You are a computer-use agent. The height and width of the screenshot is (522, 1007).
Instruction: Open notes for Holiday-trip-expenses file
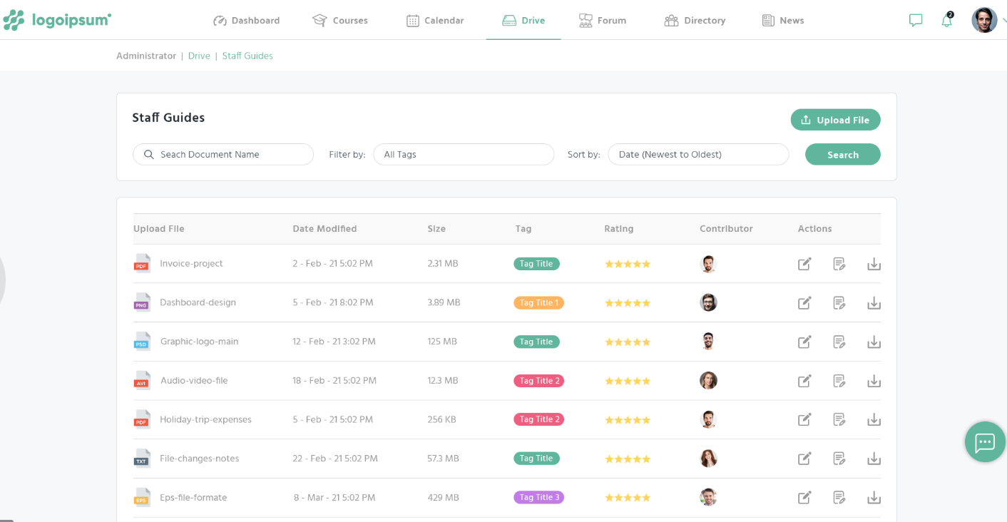point(839,419)
